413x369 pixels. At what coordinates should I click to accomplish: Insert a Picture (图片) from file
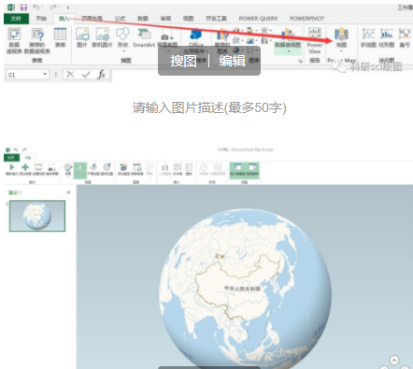pos(82,37)
